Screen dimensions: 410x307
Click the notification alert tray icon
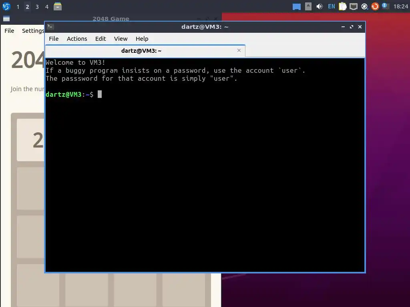386,6
